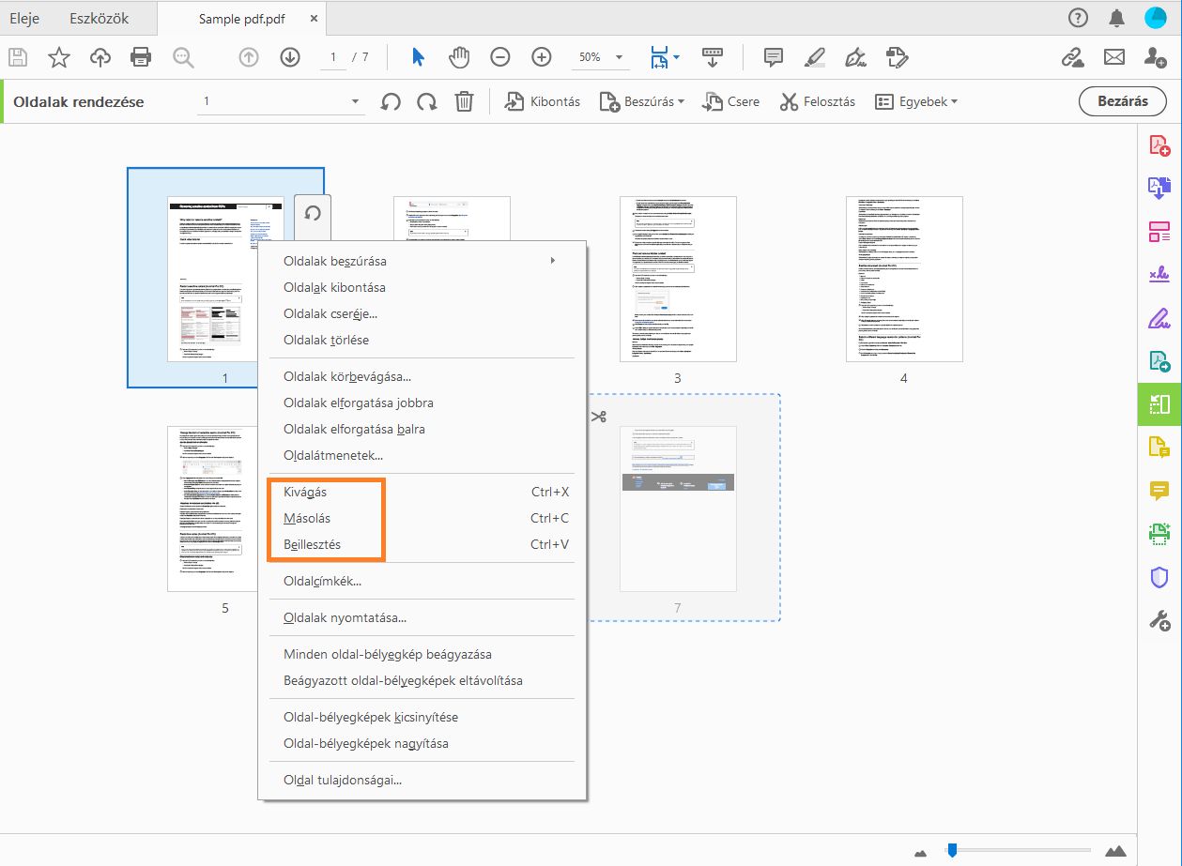Click the scrolling mode download icon
This screenshot has height=866, width=1182.
[x=713, y=57]
